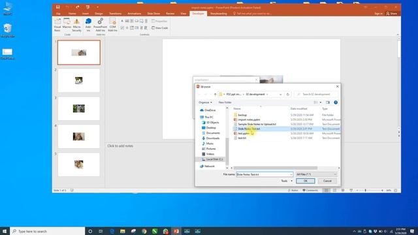The image size is (418, 235).
Task: Adjust the zoom slider in status bar
Action: click(x=366, y=190)
